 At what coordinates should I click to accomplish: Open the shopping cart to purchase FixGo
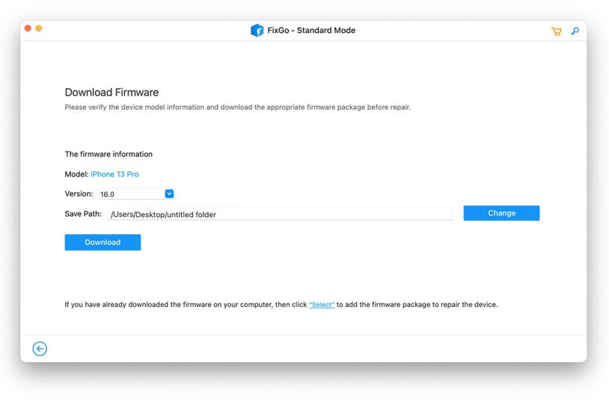[556, 31]
